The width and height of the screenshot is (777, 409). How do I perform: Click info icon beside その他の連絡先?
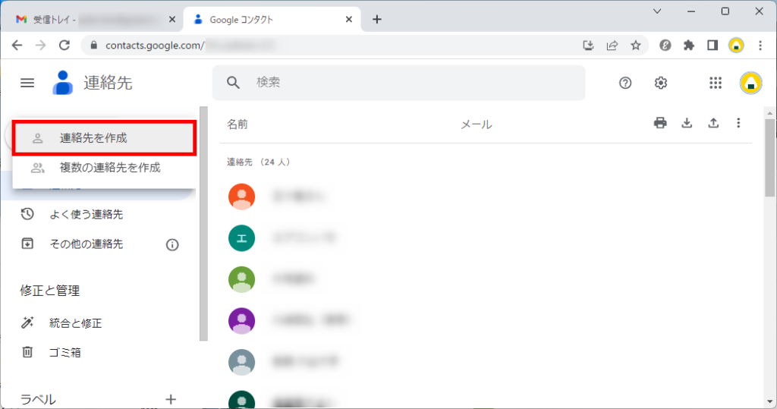point(172,244)
